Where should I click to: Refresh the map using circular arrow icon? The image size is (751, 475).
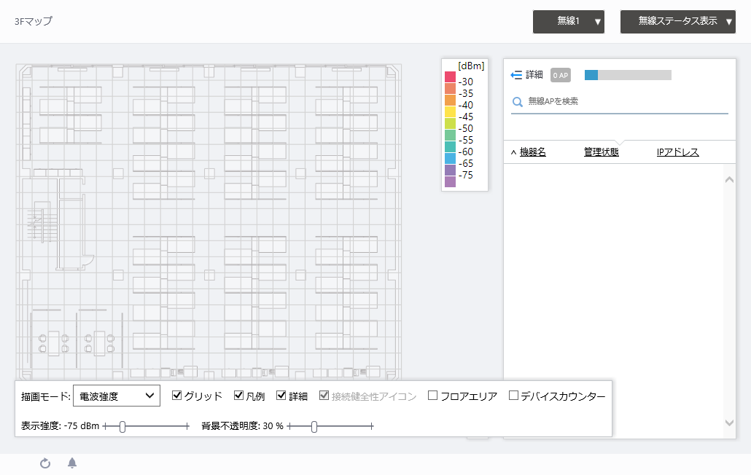pyautogui.click(x=44, y=463)
